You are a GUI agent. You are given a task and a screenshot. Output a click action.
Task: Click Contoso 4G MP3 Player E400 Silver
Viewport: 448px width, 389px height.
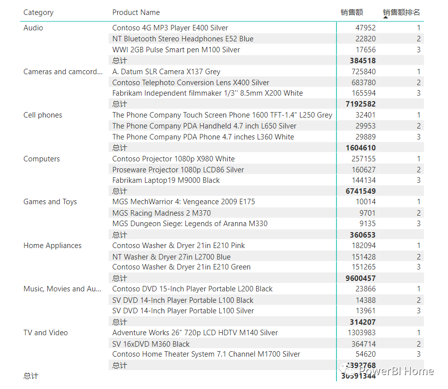[x=170, y=28]
